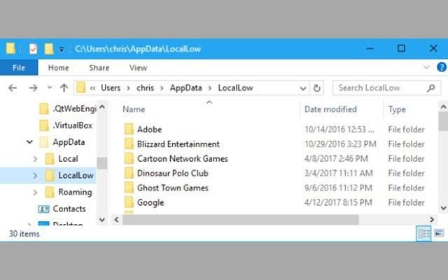The image size is (448, 280).
Task: Click the File Explorer window icon in title bar
Action: coord(10,48)
